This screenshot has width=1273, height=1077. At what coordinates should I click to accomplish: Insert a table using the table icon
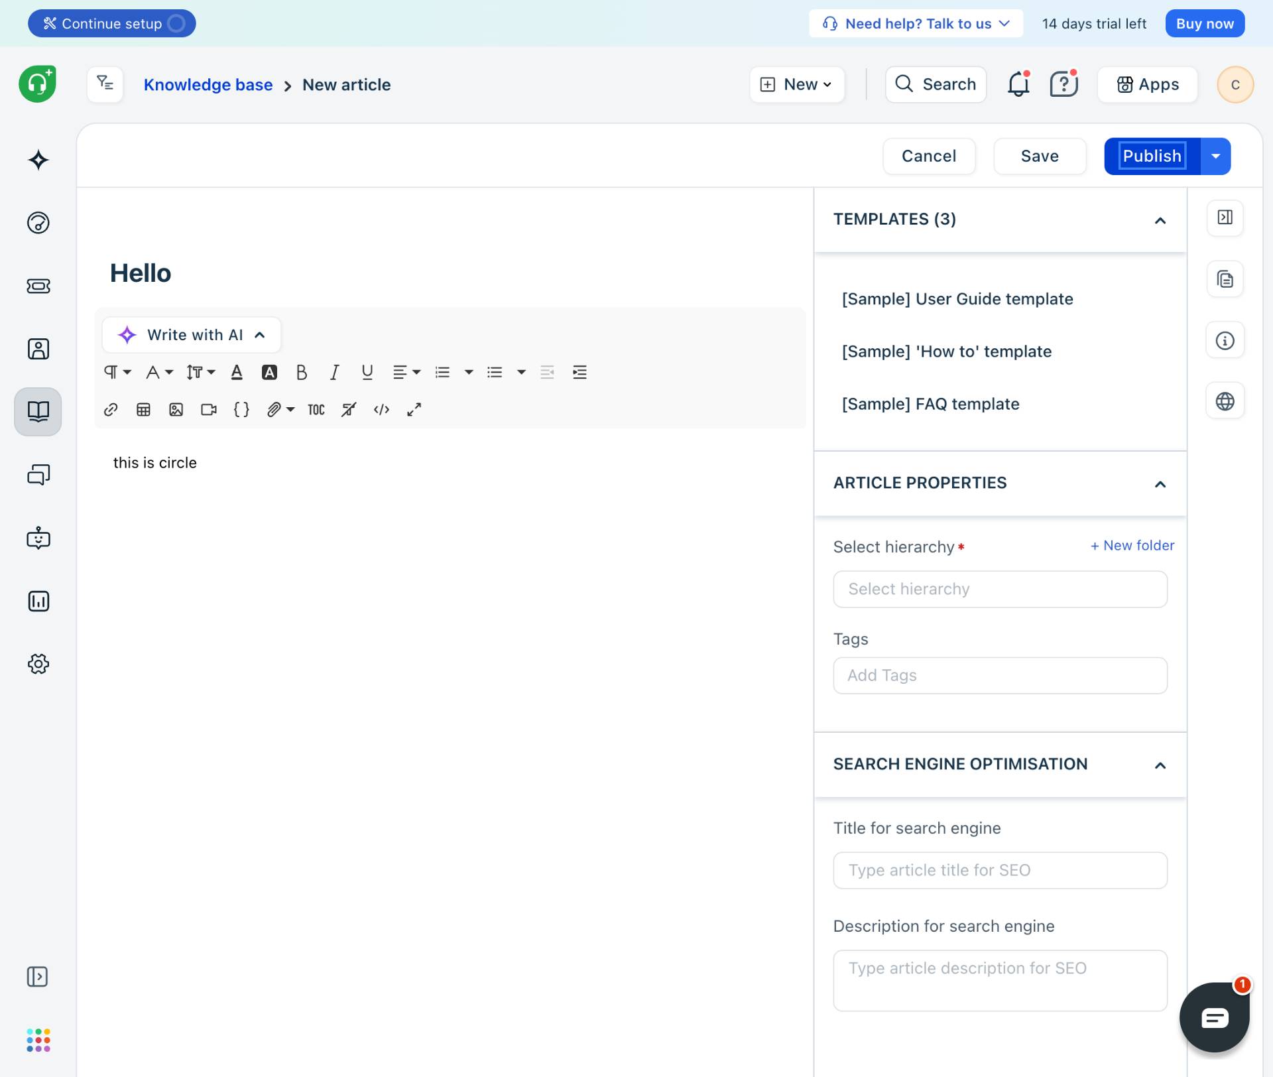pos(143,409)
